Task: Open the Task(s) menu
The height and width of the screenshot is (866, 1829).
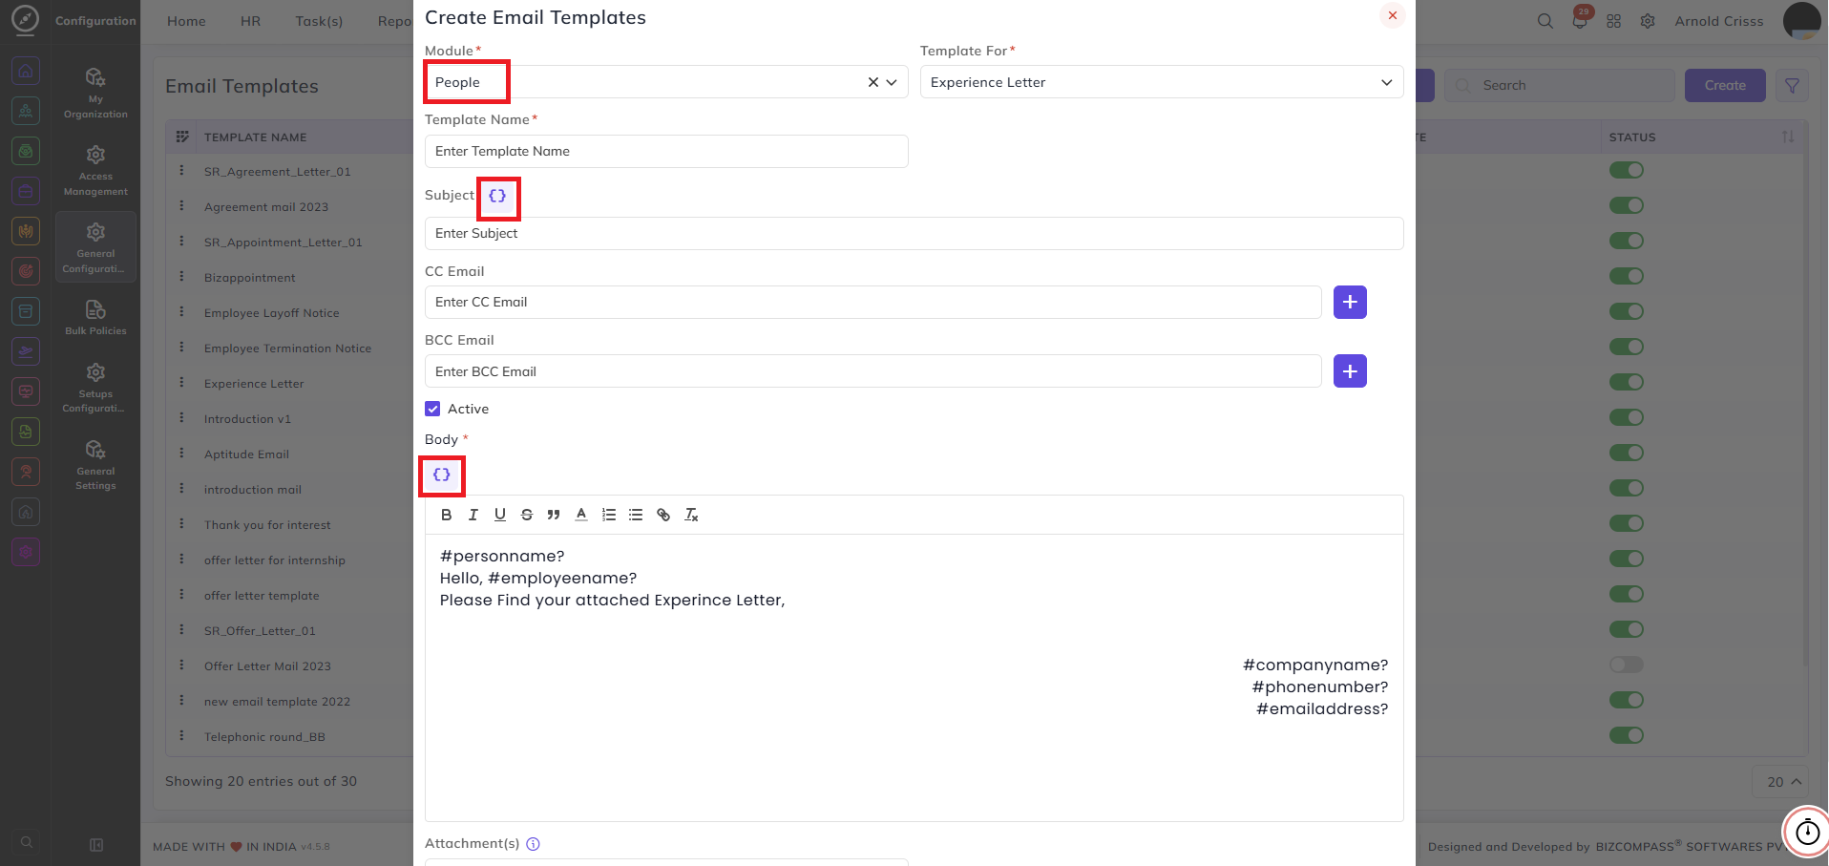Action: click(x=319, y=21)
